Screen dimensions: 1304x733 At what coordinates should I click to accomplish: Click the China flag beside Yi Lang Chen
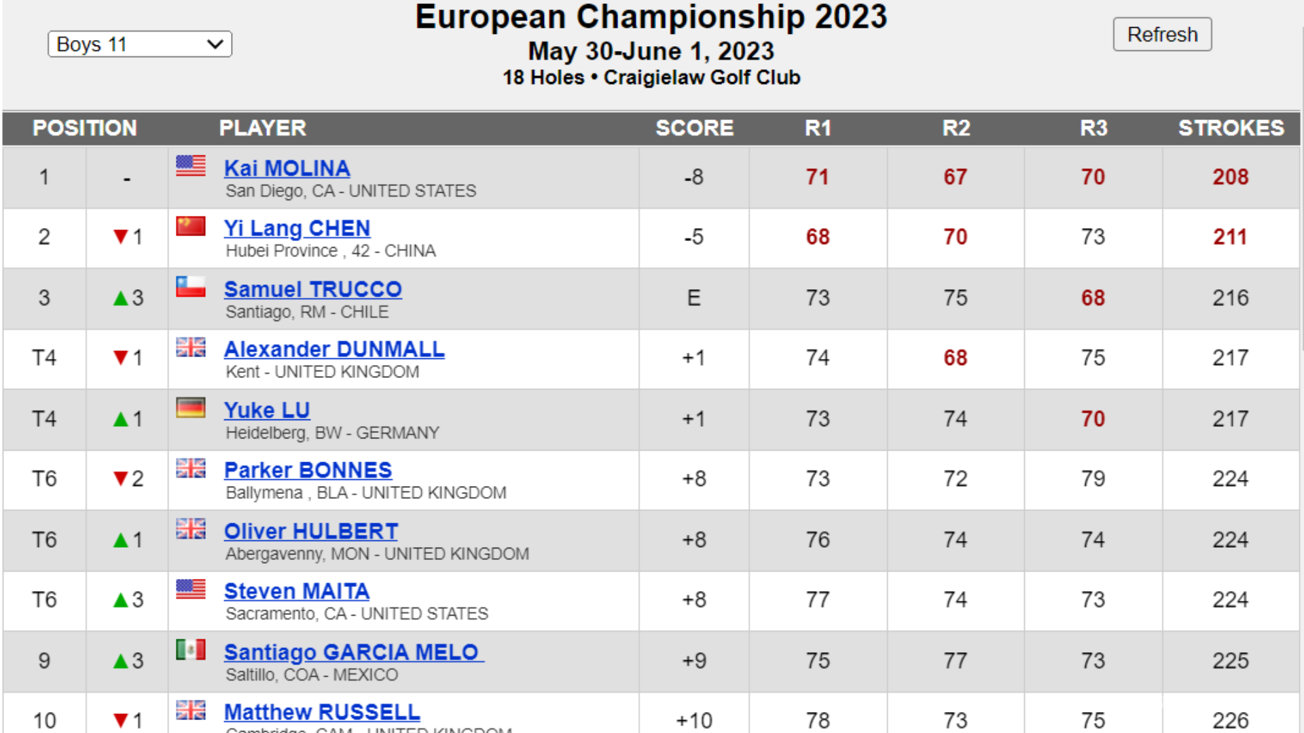[191, 226]
